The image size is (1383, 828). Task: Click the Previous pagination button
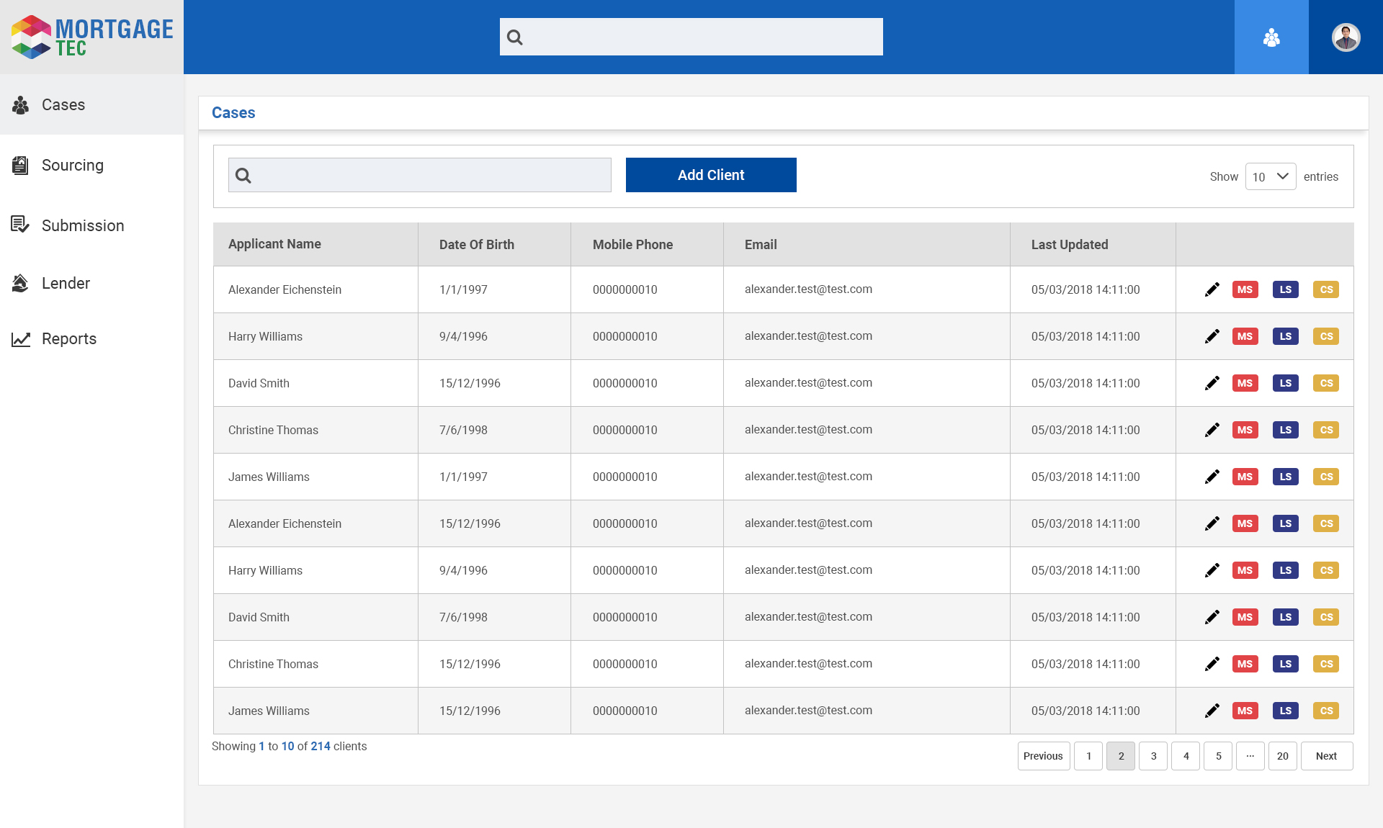coord(1043,756)
